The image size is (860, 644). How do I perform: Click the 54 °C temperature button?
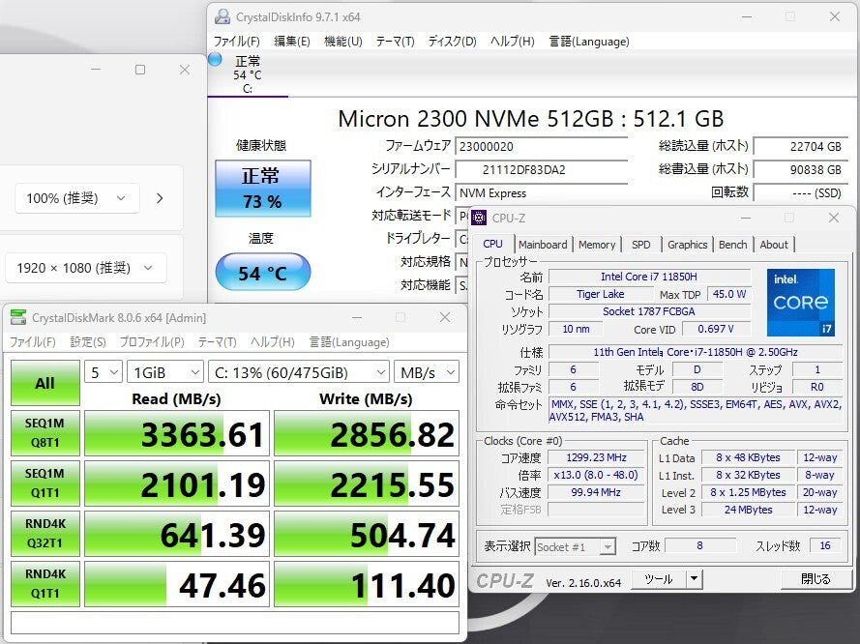tap(263, 272)
